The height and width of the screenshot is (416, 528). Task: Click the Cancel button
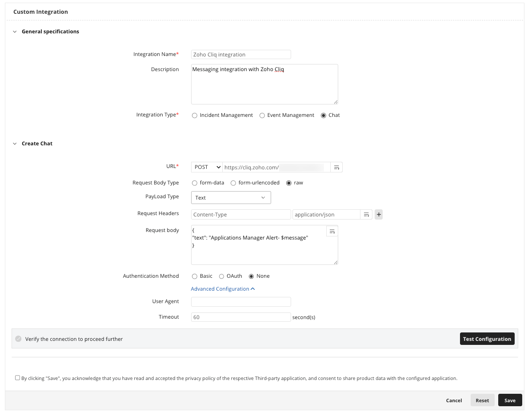454,400
